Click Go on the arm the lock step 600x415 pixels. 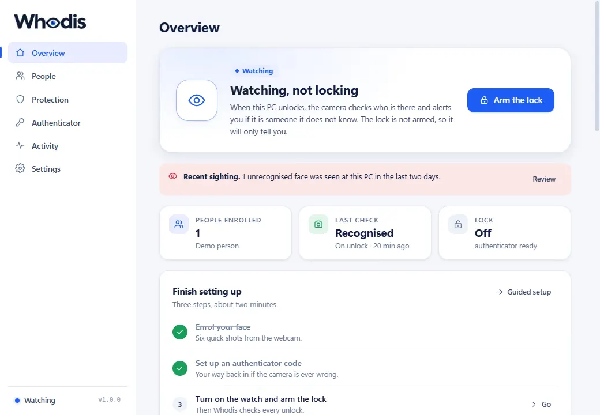542,404
